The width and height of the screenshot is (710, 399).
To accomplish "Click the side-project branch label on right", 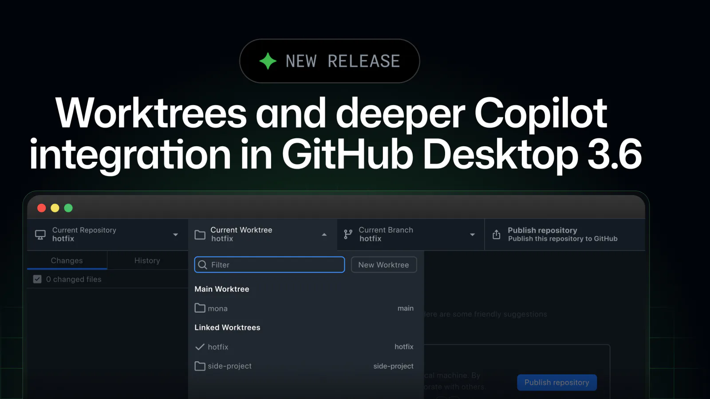I will [x=393, y=366].
